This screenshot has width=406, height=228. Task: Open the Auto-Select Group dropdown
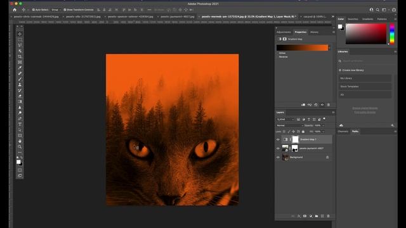(56, 10)
